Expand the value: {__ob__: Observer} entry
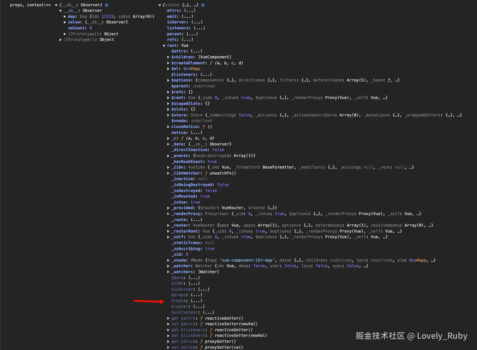This screenshot has width=477, height=350. click(x=65, y=22)
